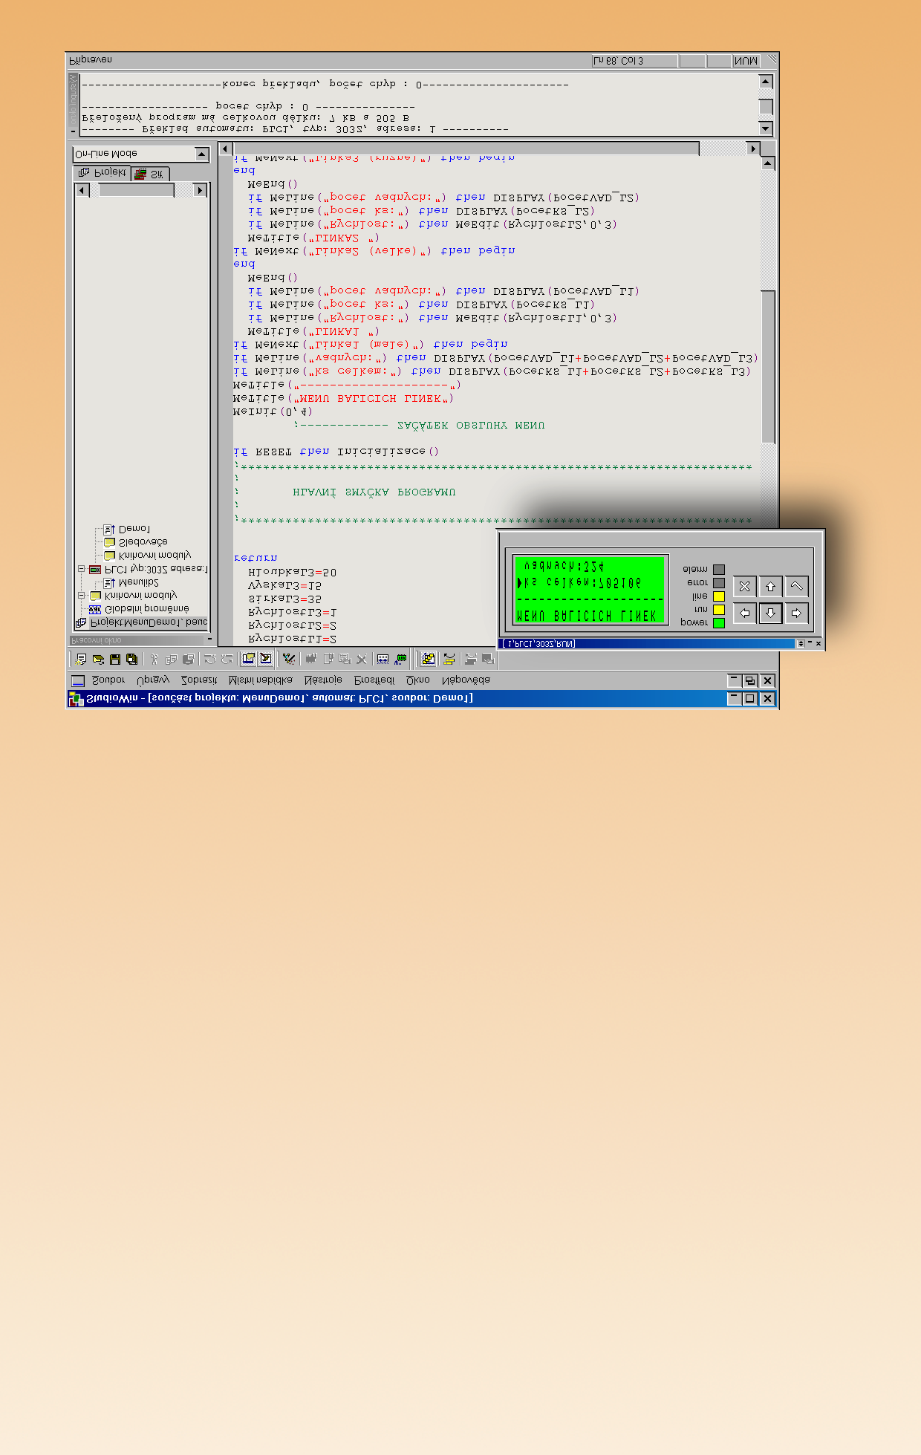Switch to the Síť tab

point(151,174)
